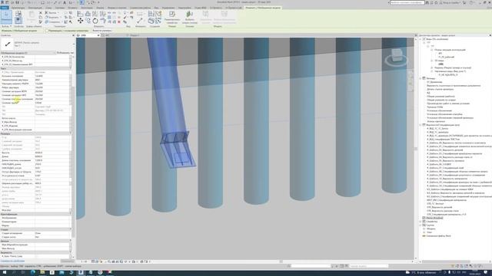Open the 'Выбор' panel dropdown
This screenshot has width=492, height=276.
click(x=6, y=26)
